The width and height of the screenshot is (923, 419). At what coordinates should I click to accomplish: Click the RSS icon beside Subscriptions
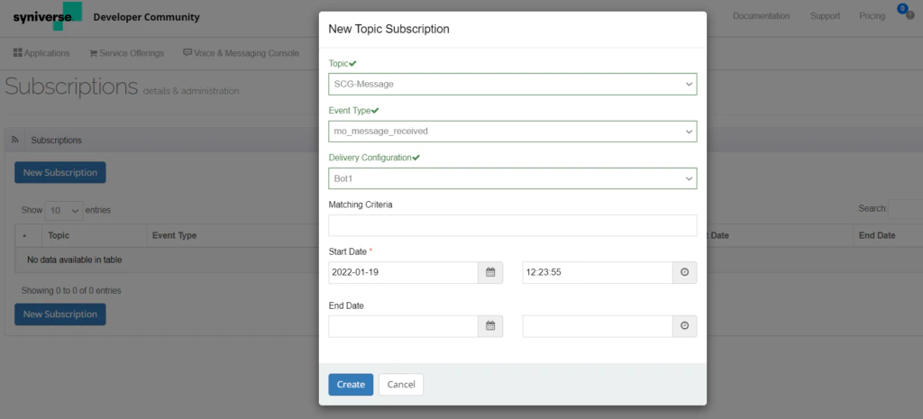click(x=15, y=141)
